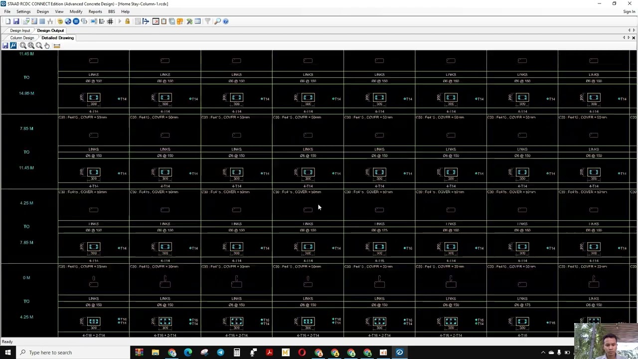Viewport: 638px width, 359px height.
Task: Open Opera browser from the taskbar
Action: click(302, 353)
